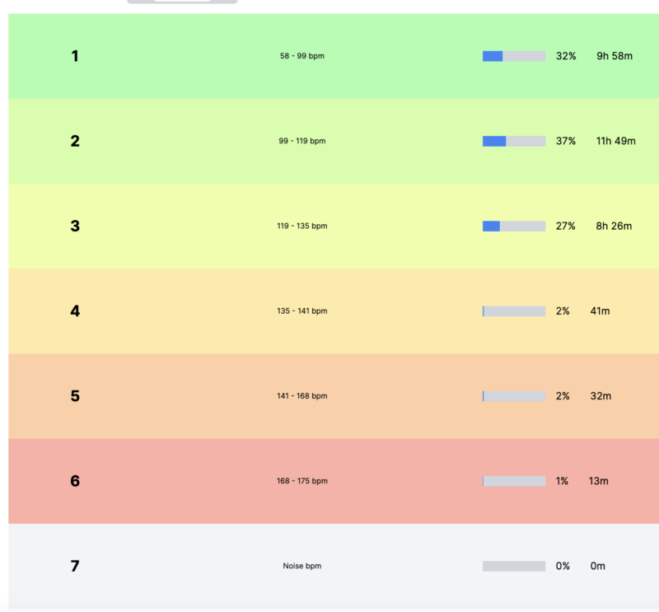Click the 119 - 135 bpm range label
The image size is (659, 612).
pos(301,226)
